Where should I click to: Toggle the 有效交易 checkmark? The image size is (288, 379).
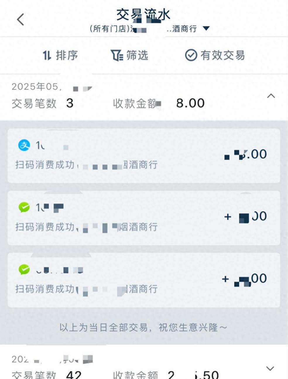click(191, 55)
